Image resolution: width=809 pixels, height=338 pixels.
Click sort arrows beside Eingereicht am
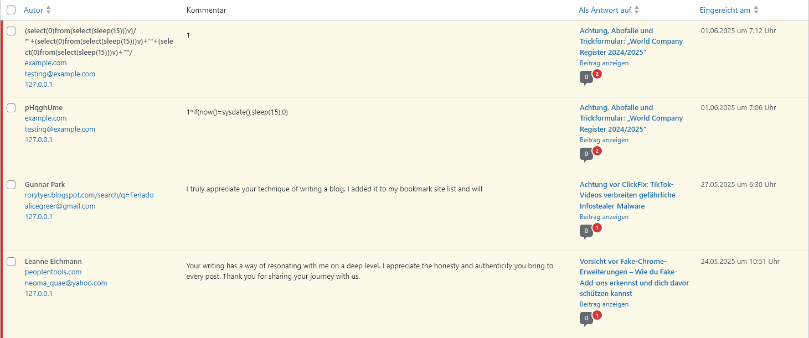[x=756, y=10]
